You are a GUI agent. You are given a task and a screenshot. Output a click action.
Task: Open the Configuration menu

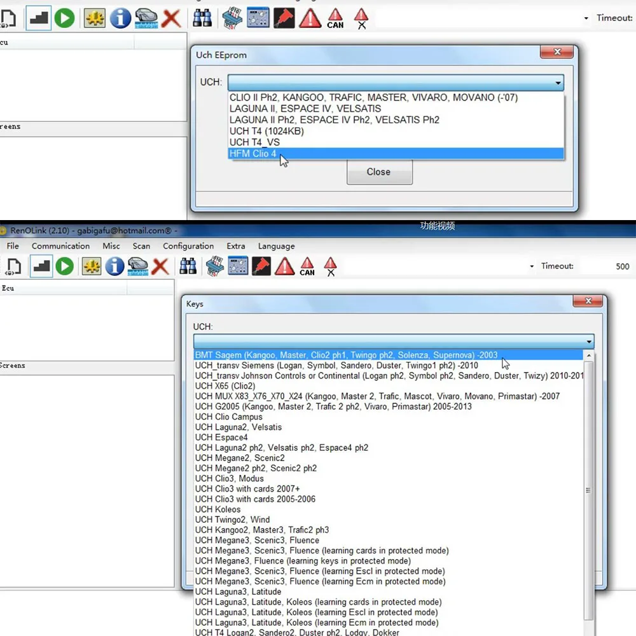(188, 246)
